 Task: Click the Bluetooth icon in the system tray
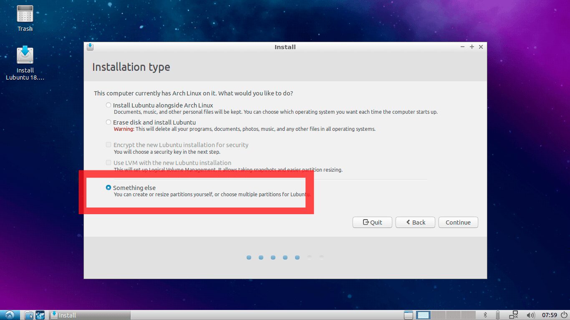click(x=485, y=315)
